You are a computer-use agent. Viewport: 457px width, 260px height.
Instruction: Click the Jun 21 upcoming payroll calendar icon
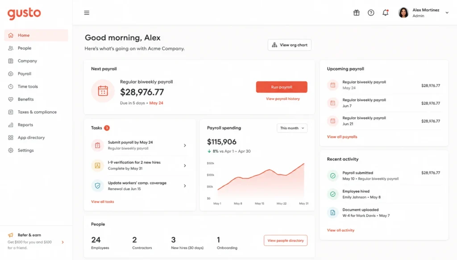[x=332, y=121]
